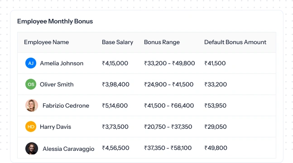Screen dimensions: 293x163
Task: Click Oliver Smith's green OS avatar
Action: point(31,84)
